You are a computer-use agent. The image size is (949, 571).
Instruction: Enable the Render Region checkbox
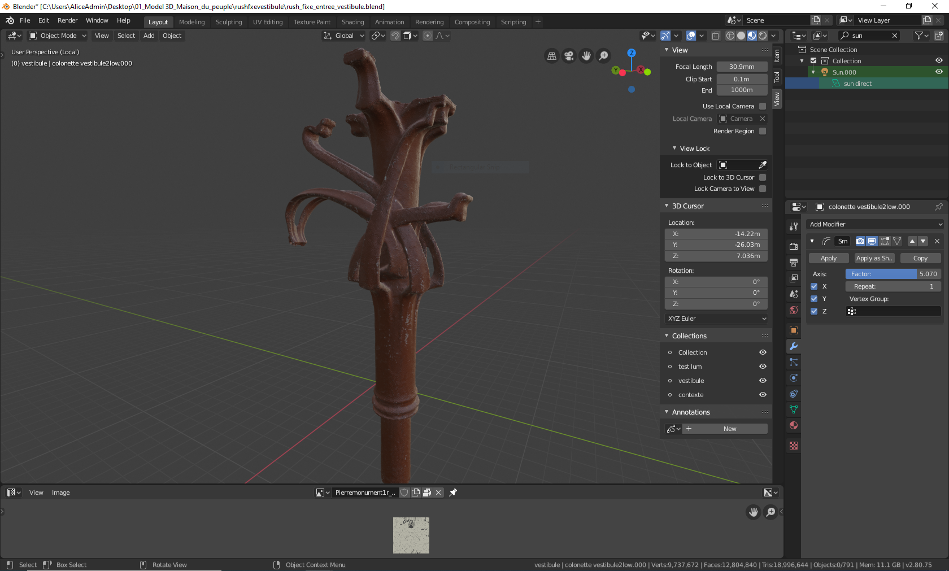[763, 131]
